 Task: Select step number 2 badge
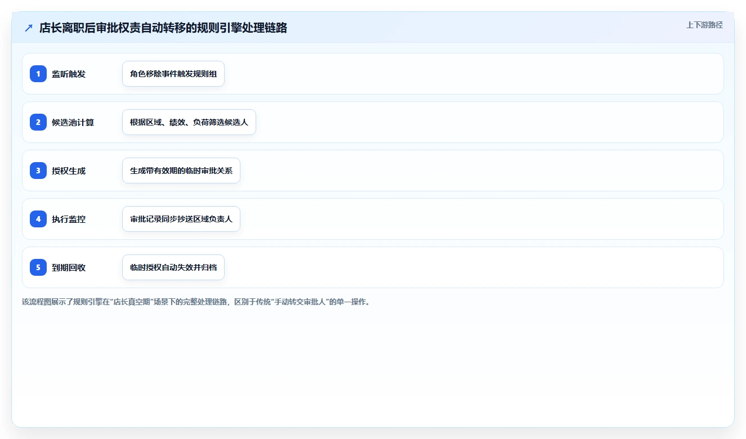38,122
